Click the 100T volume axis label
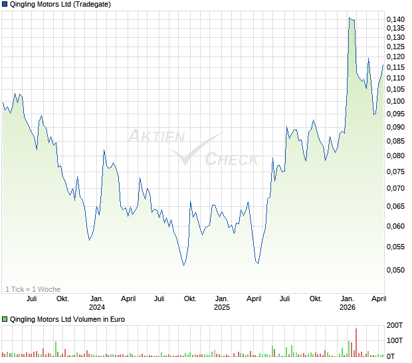The height and width of the screenshot is (363, 412). click(395, 341)
